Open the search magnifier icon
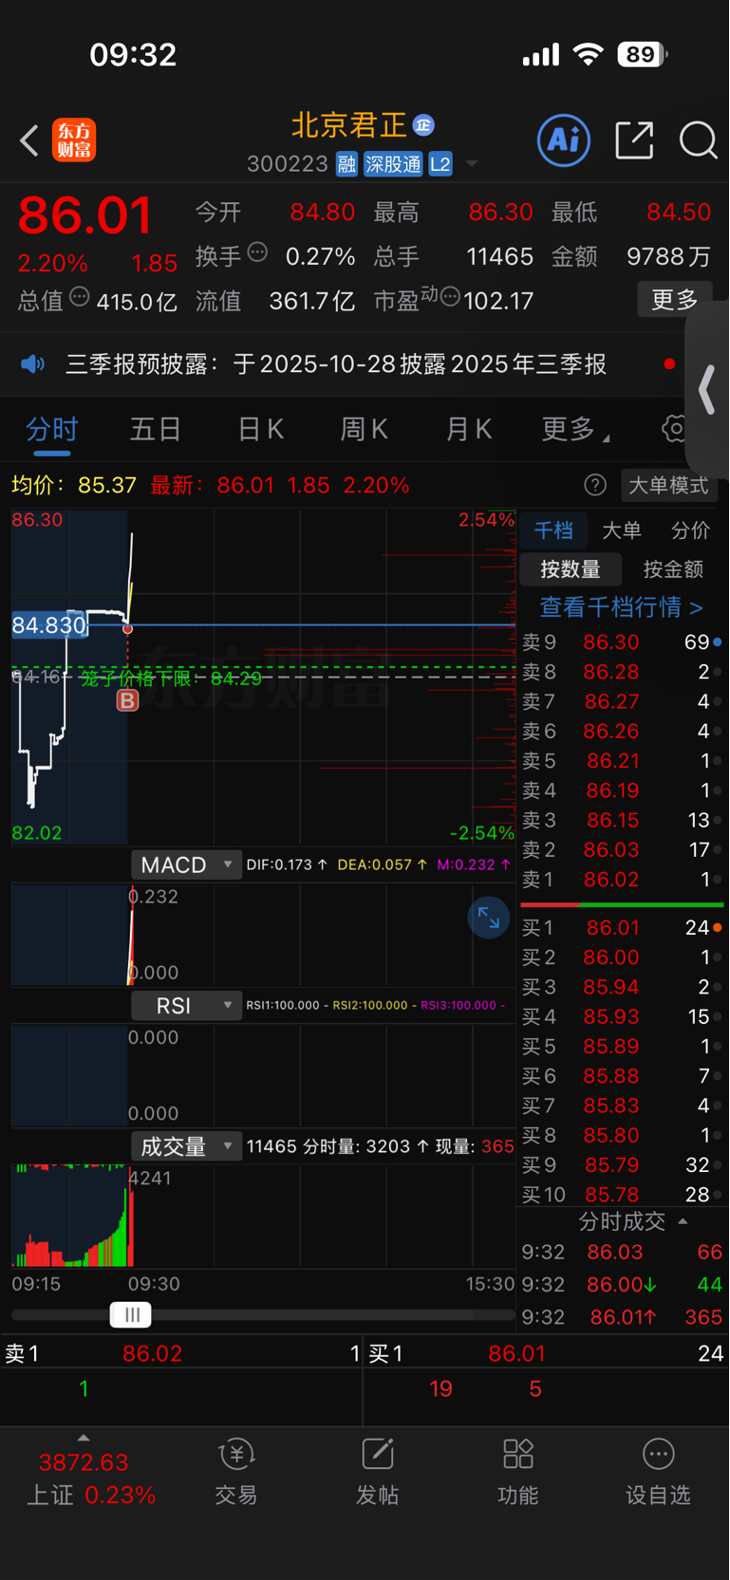This screenshot has width=730, height=1580. (x=699, y=140)
